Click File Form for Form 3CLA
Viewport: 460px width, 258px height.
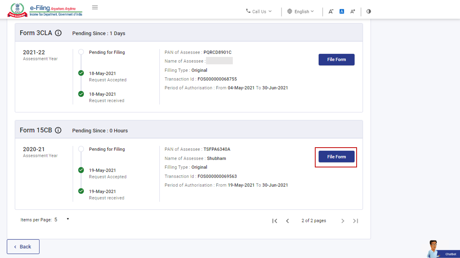click(336, 59)
